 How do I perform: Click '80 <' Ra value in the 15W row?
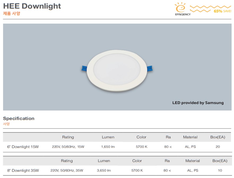[x=168, y=147]
